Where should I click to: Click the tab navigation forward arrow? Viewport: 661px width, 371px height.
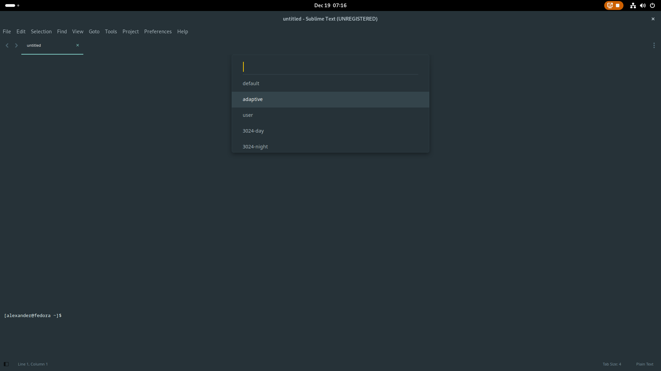coord(16,45)
